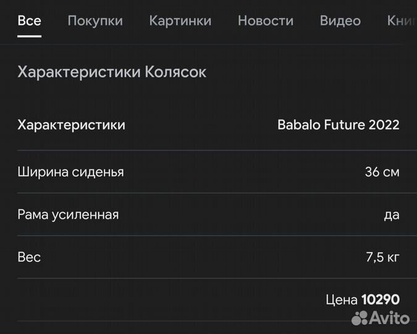Click the Avito logo icon
The width and height of the screenshot is (417, 334).
point(360,318)
